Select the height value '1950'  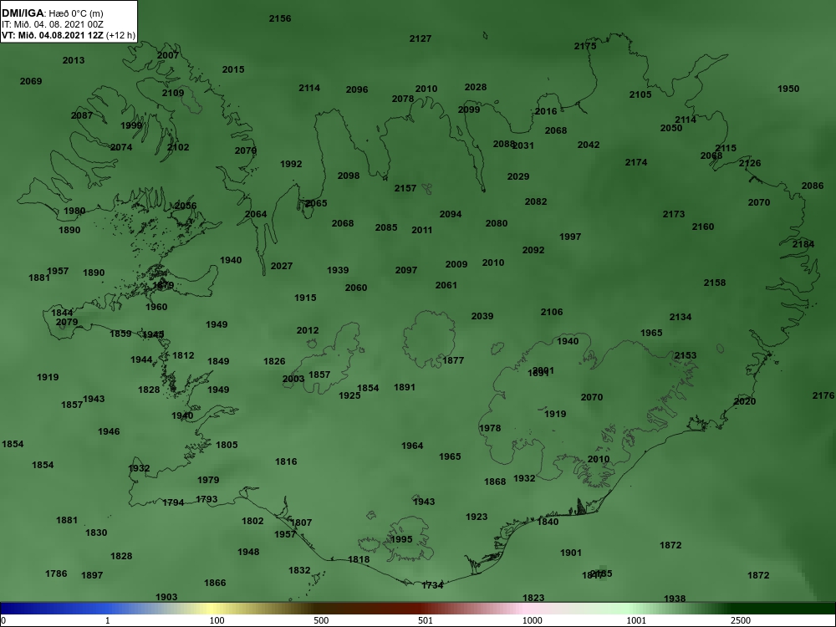click(x=788, y=89)
